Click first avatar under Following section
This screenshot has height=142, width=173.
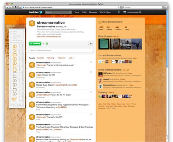[x=100, y=96]
